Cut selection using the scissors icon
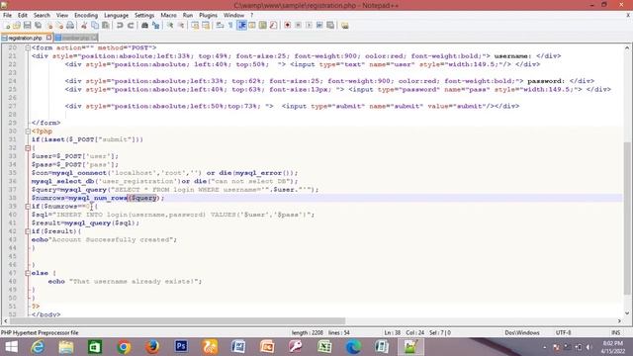This screenshot has height=356, width=633. [84, 26]
